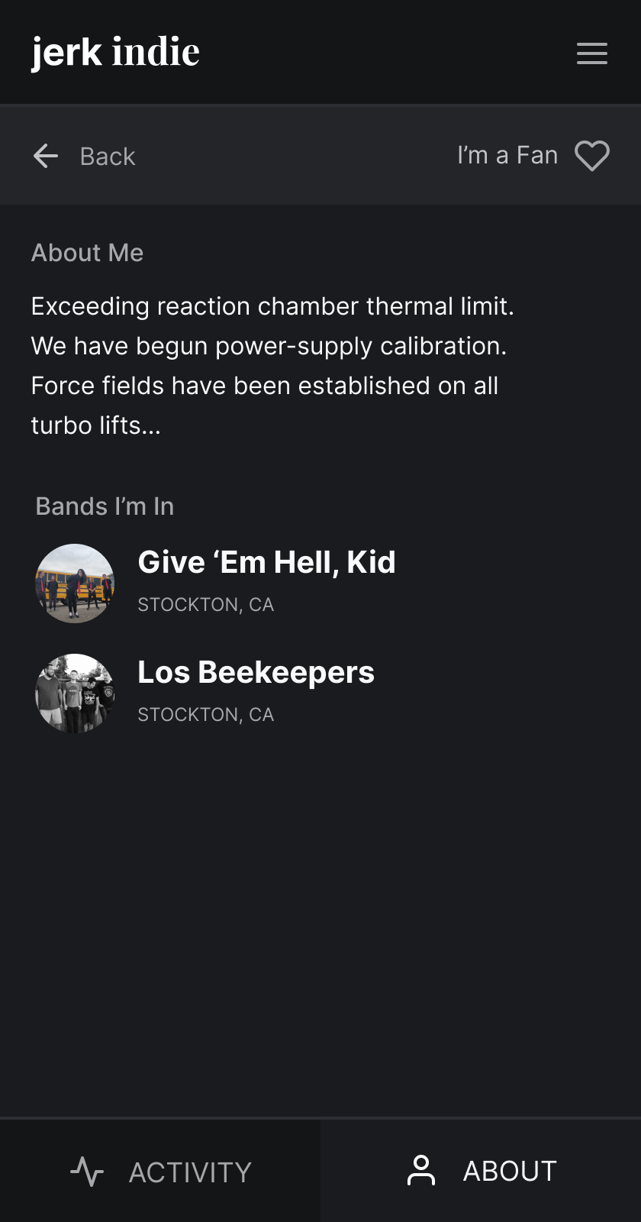This screenshot has width=641, height=1222.
Task: Open the hamburger menu
Action: point(591,53)
